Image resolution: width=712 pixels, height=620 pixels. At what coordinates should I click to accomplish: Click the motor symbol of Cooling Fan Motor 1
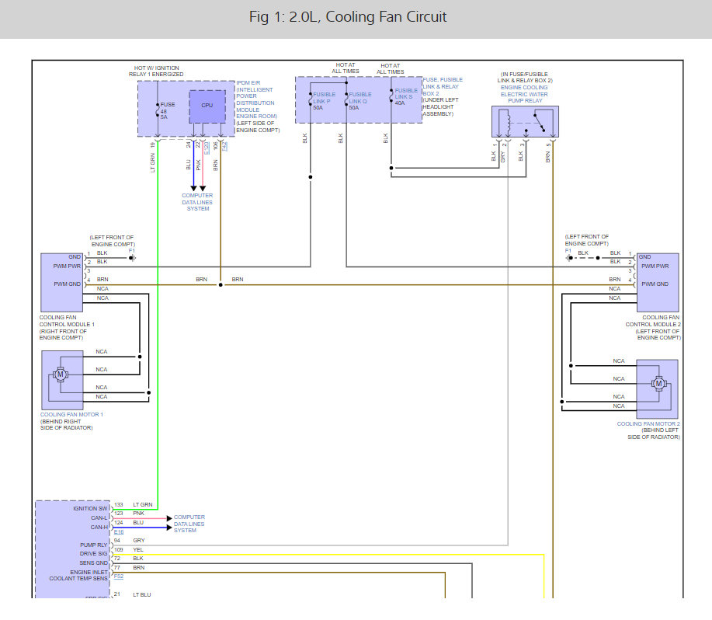pyautogui.click(x=61, y=374)
